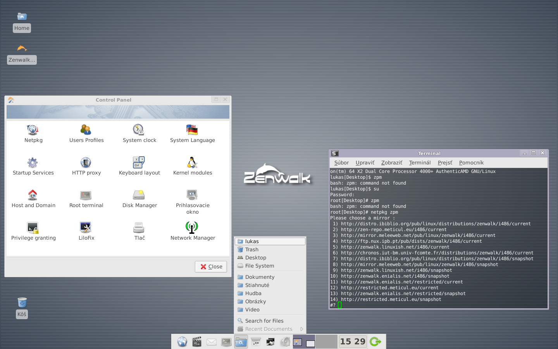This screenshot has height=349, width=558.
Task: Open the terminal launcher in bottom panel
Action: (226, 342)
